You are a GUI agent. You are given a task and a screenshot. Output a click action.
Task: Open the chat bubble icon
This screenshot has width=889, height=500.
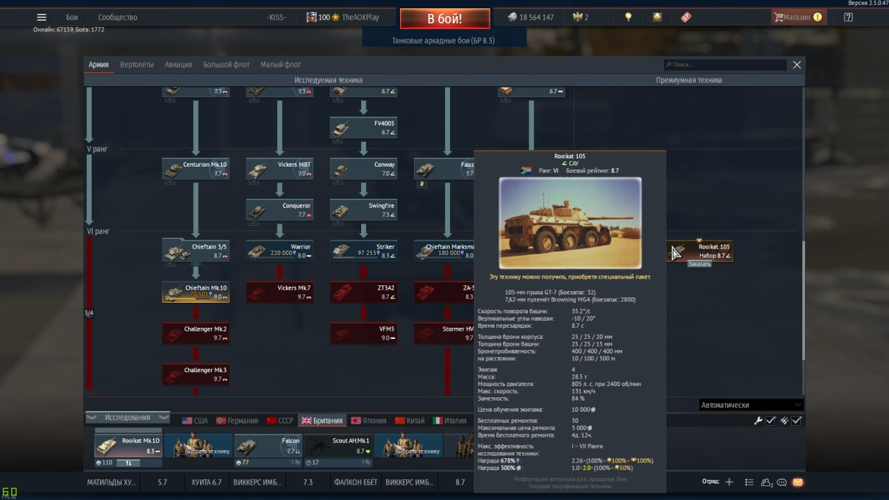point(782,482)
